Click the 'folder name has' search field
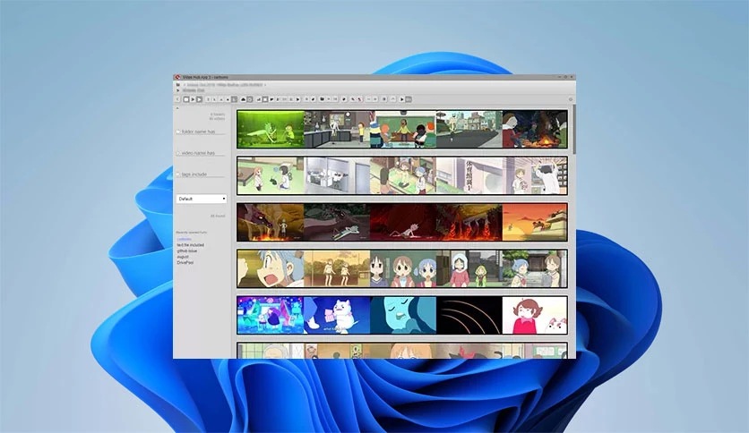Screen dimensions: 749x433 coord(203,132)
